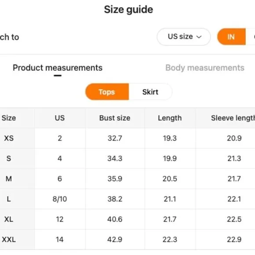Click the 40.6 bust value for XL

115,219
